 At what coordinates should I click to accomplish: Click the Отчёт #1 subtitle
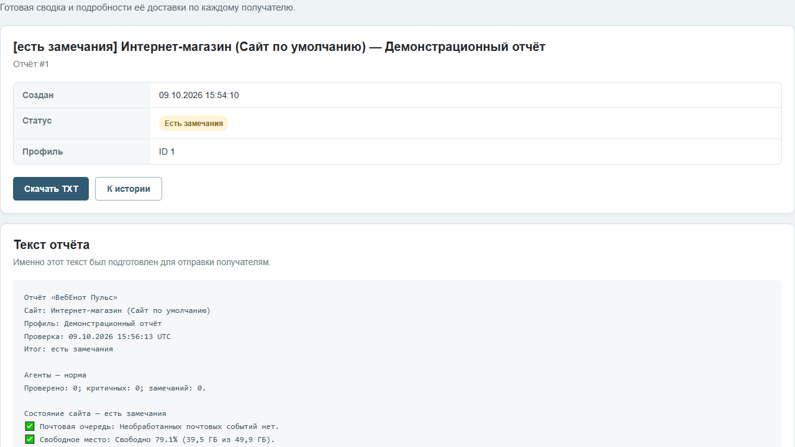(31, 64)
